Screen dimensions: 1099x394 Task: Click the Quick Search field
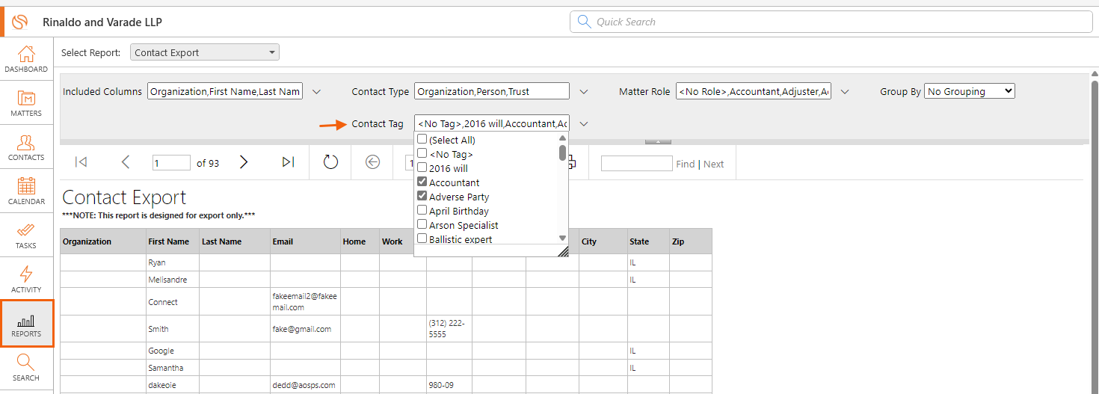(x=831, y=22)
